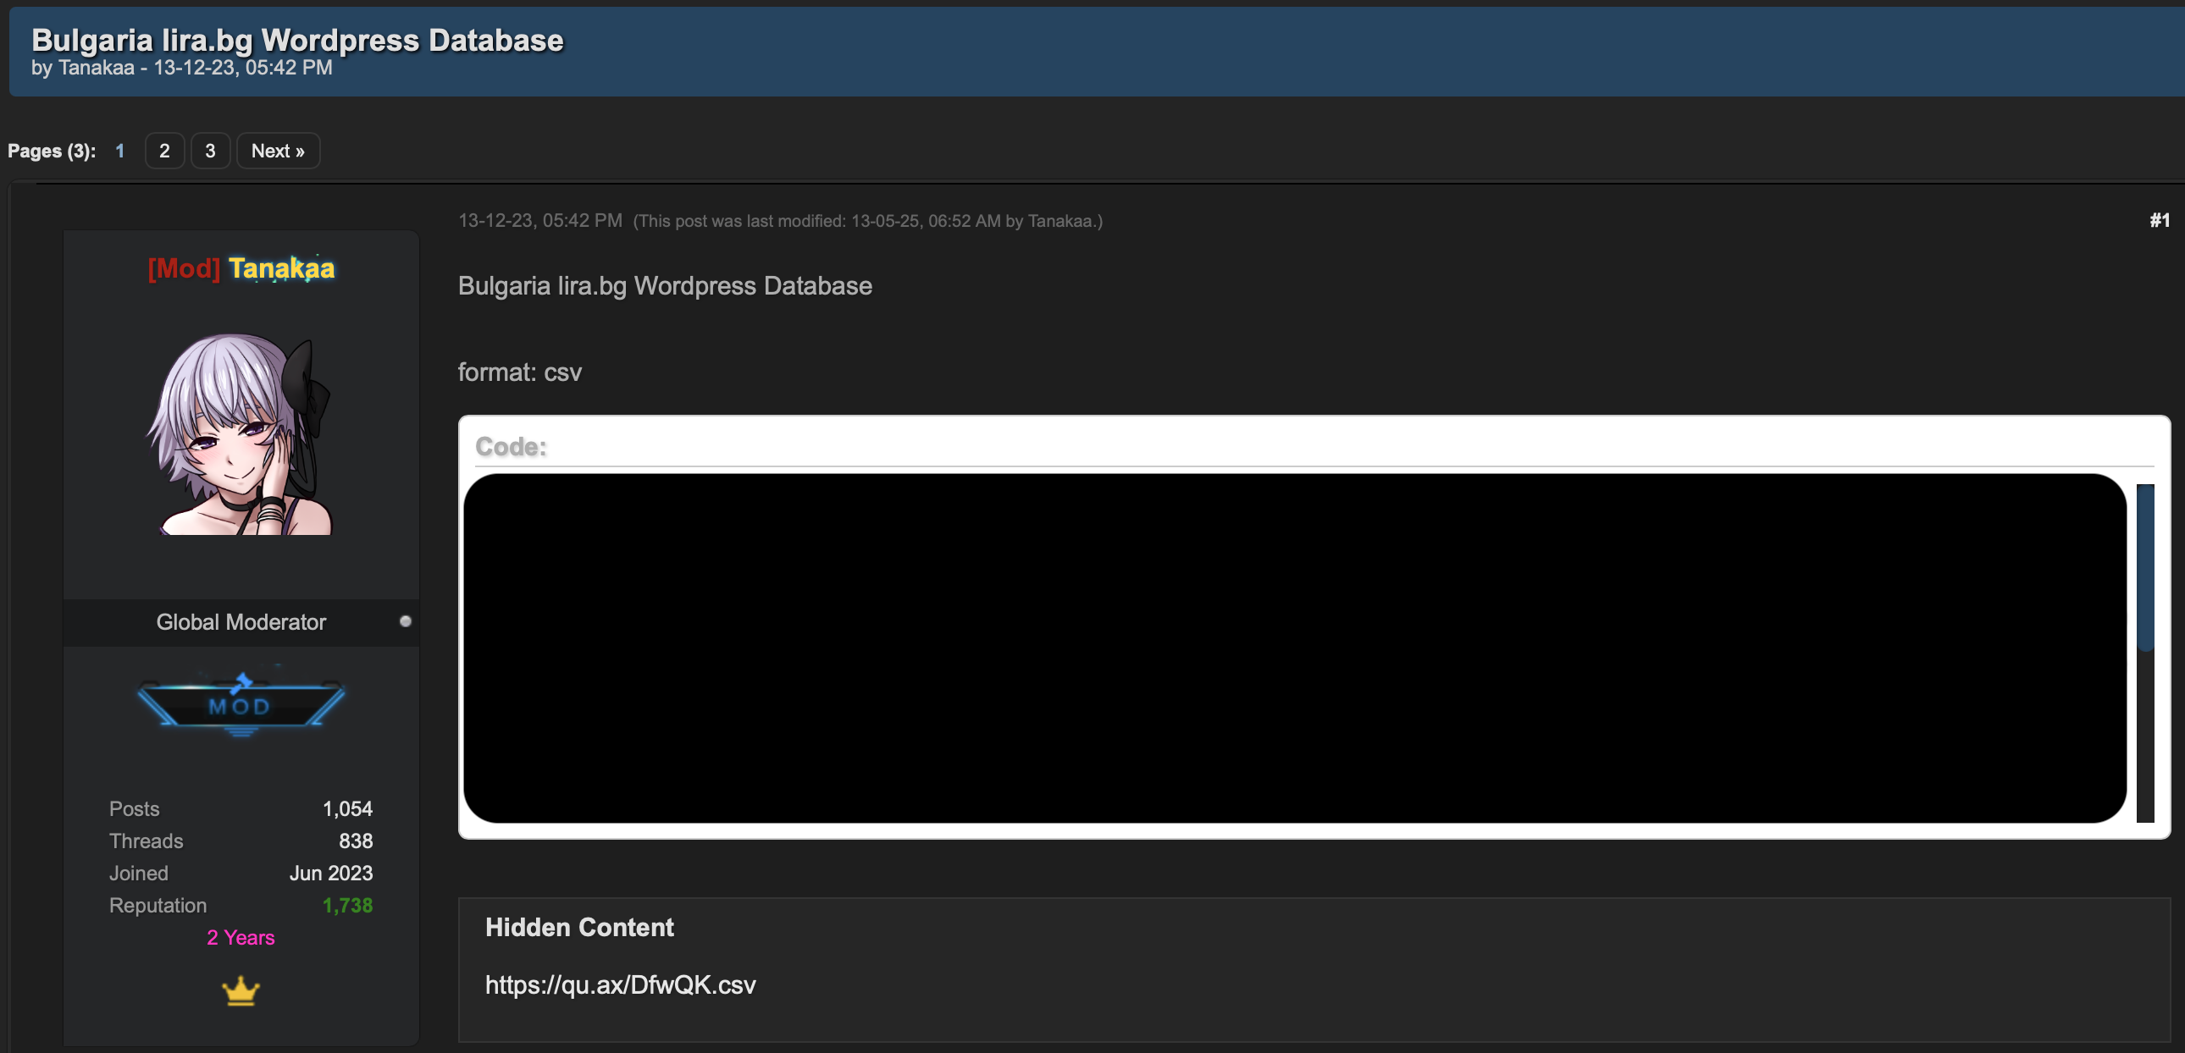Click the 'Global Moderator' user title
The image size is (2185, 1053).
[241, 622]
